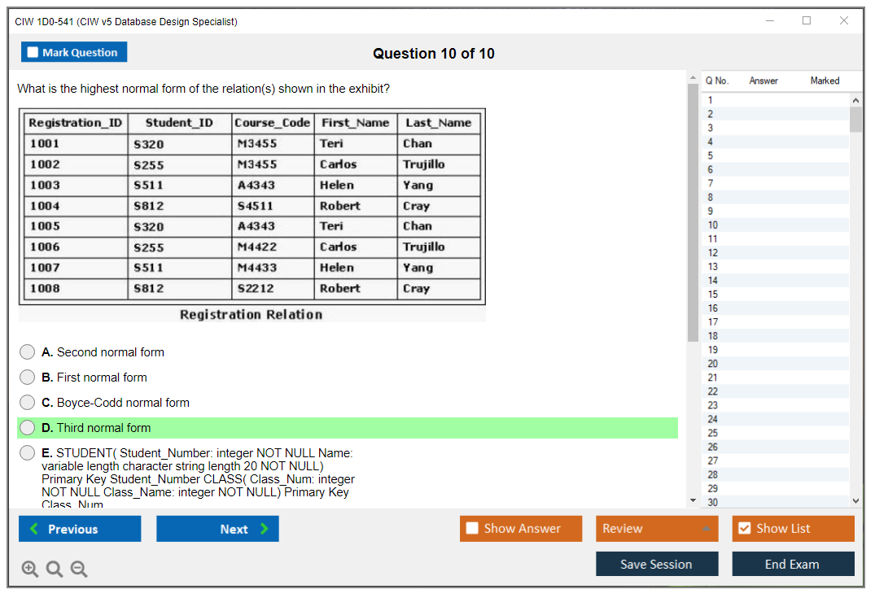The image size is (875, 598).
Task: Click the question pane scroll up arrow
Action: click(x=693, y=78)
